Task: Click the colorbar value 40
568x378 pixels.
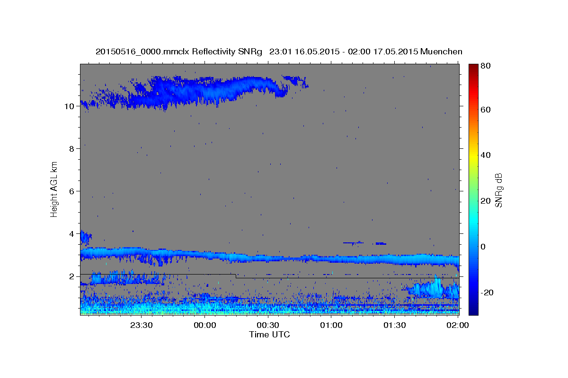Action: coord(487,155)
